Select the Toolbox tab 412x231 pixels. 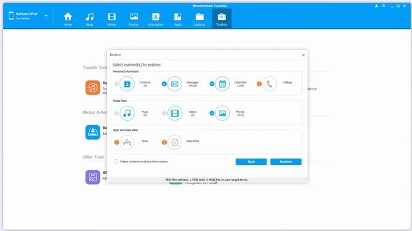(221, 19)
